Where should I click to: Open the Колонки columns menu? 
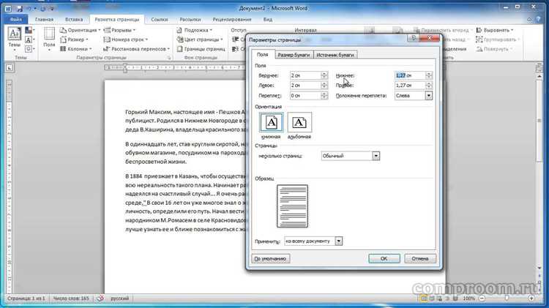[75, 49]
